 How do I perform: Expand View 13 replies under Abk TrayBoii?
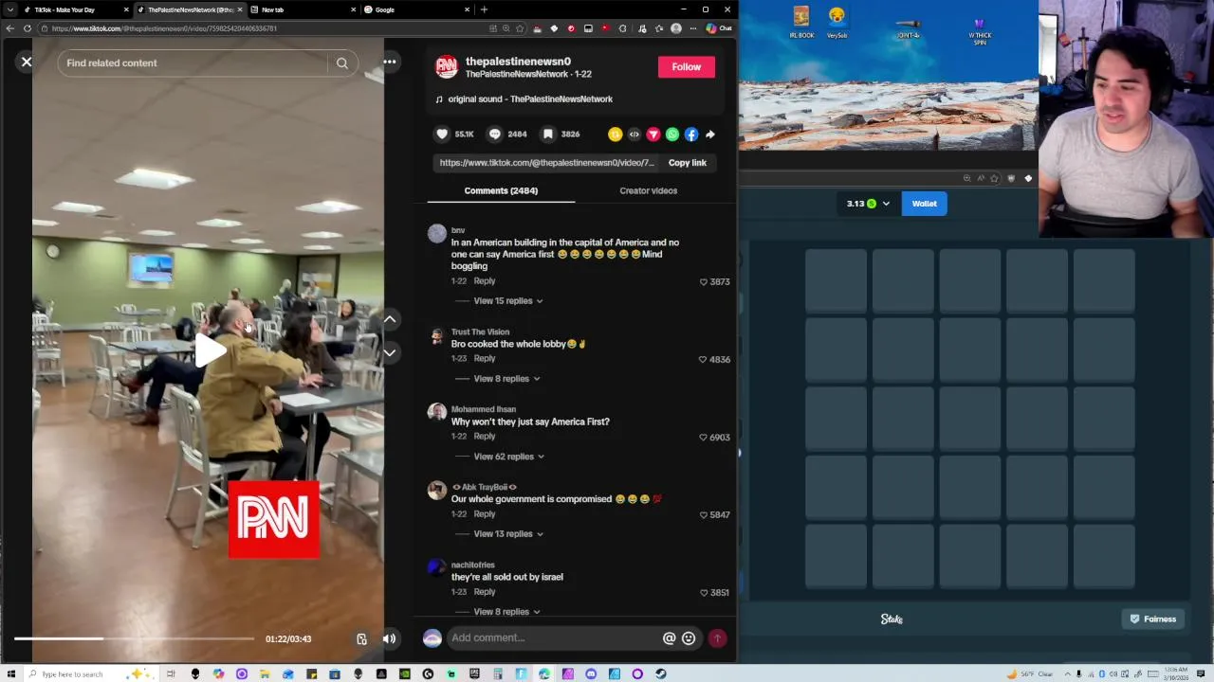pyautogui.click(x=508, y=533)
